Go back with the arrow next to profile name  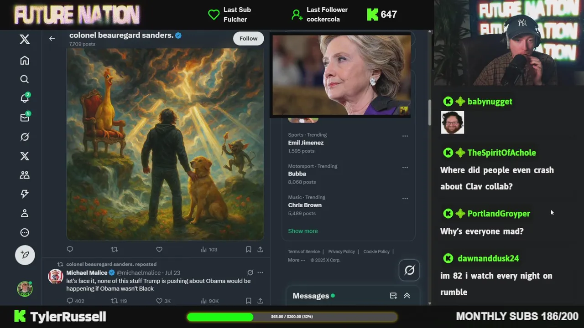click(x=52, y=39)
